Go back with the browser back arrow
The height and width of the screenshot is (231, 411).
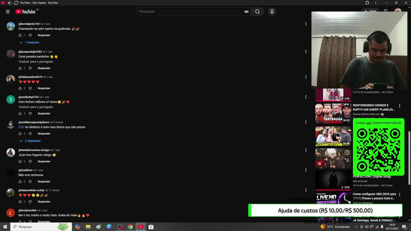coord(10,3)
